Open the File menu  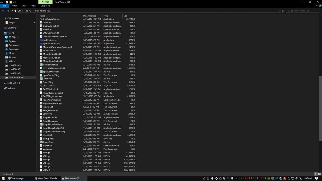(x=5, y=6)
